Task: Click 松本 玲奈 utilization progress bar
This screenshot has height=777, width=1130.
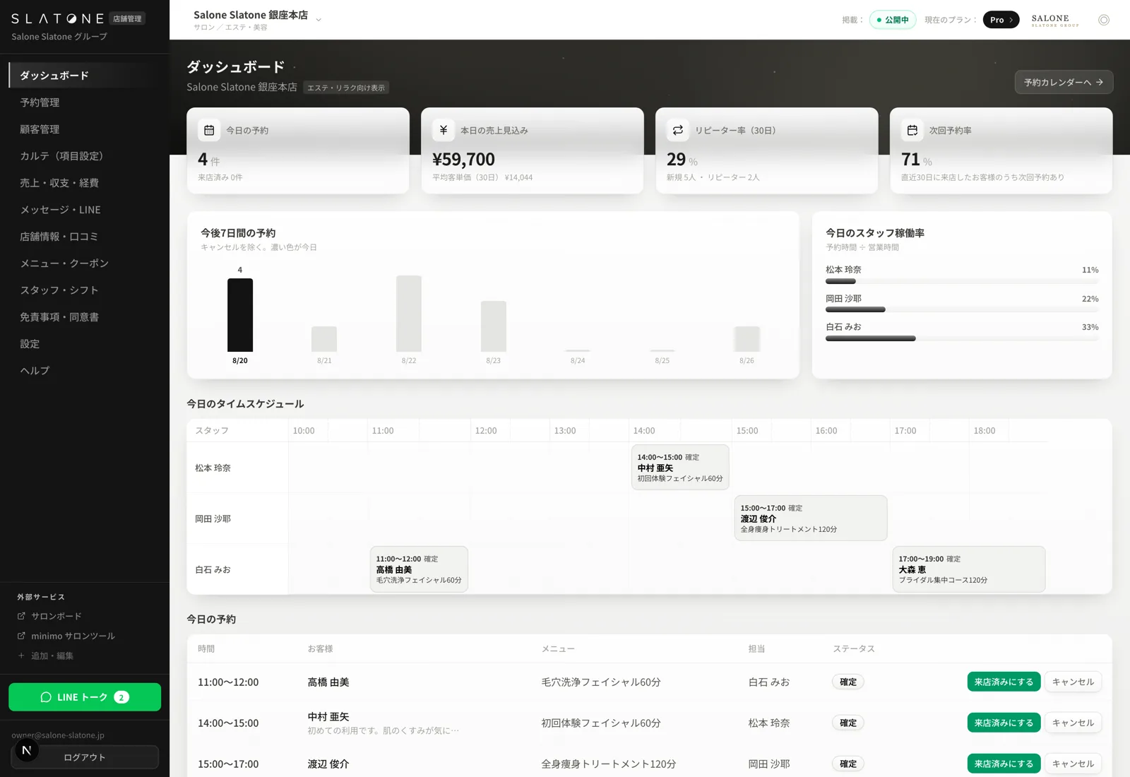Action: tap(962, 281)
